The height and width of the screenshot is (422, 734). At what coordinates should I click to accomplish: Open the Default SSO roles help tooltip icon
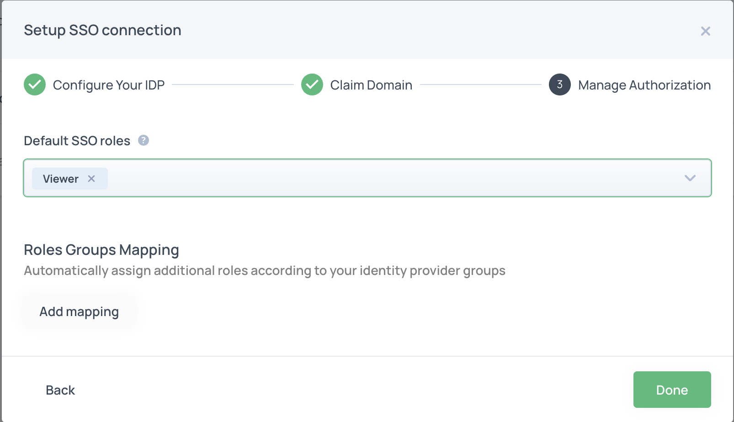pos(144,140)
